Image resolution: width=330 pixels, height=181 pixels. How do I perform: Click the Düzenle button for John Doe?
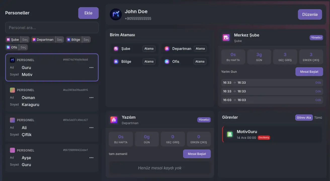tap(310, 14)
